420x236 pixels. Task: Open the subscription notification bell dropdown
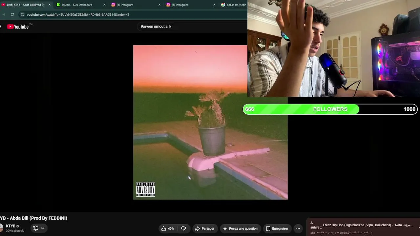(39, 228)
